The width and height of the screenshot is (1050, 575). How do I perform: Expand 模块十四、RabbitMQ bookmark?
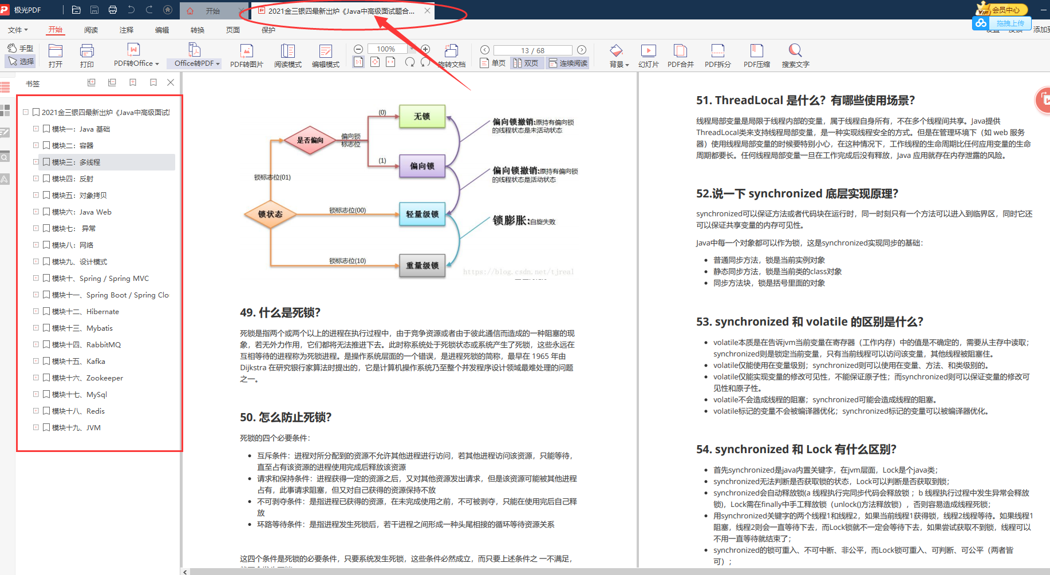[x=36, y=344]
